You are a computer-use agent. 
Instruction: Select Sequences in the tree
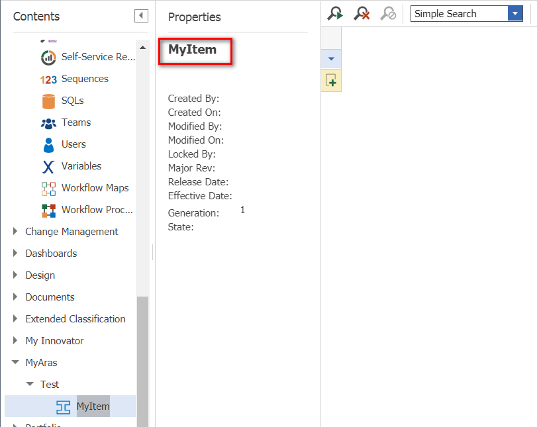click(85, 79)
